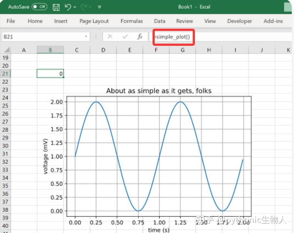This screenshot has height=233, width=294.
Task: Select the Developer ribbon tab
Action: (x=239, y=21)
